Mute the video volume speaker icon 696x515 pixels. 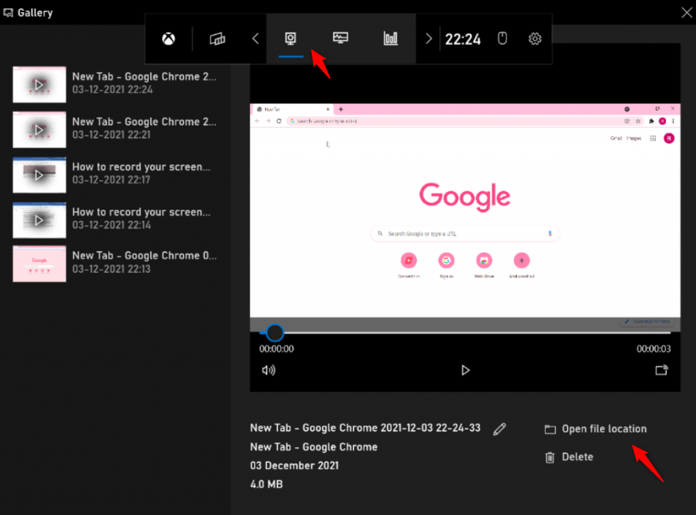pos(268,370)
